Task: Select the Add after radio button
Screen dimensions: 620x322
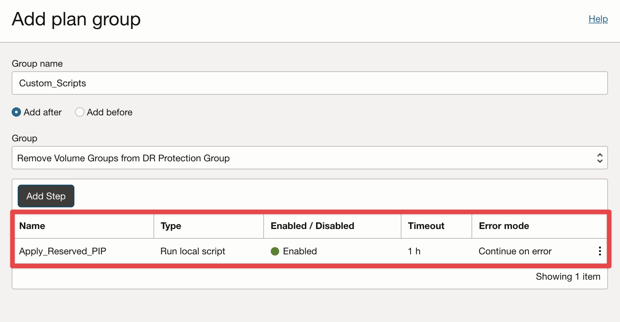Action: click(x=16, y=112)
